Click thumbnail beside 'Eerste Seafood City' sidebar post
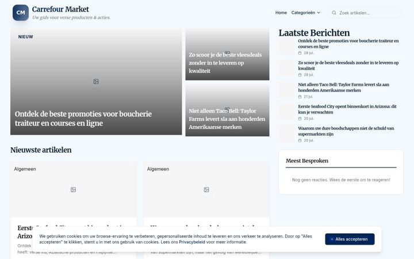The width and height of the screenshot is (414, 259). 287,112
